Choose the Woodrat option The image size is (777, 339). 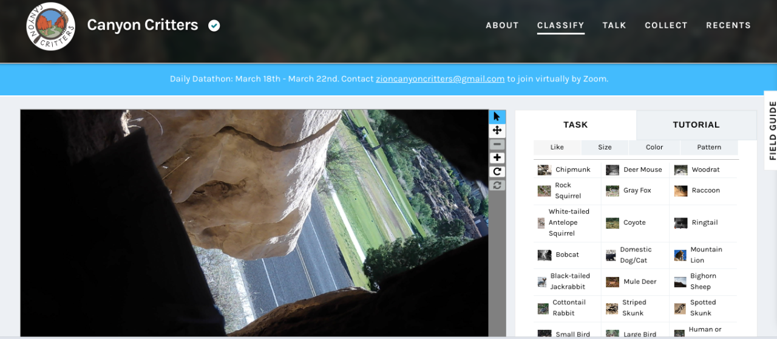(703, 169)
